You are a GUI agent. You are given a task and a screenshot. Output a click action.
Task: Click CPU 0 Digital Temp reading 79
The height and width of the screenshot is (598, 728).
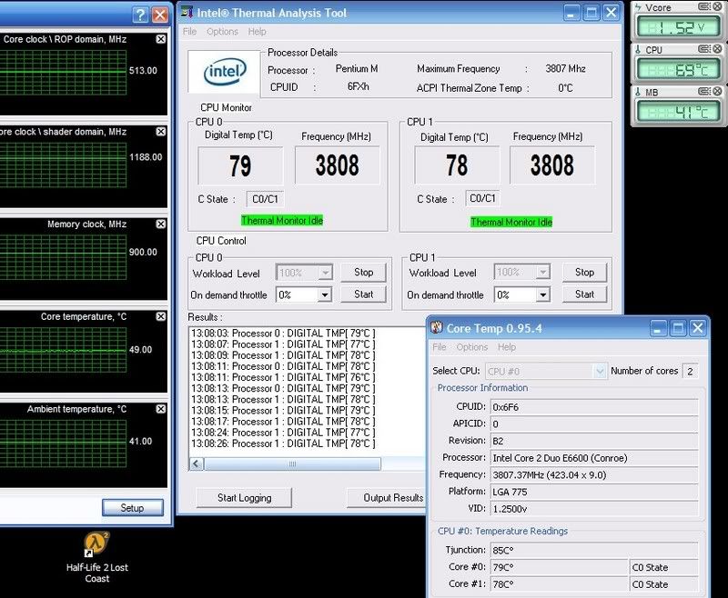click(x=240, y=166)
